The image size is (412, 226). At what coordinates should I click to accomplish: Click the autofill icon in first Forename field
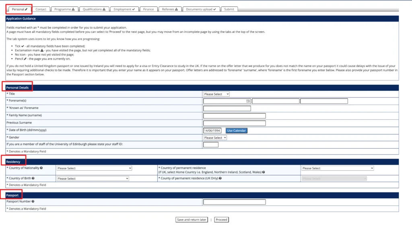click(x=248, y=101)
